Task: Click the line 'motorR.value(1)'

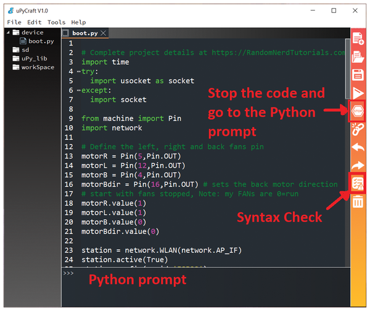Action: [113, 203]
